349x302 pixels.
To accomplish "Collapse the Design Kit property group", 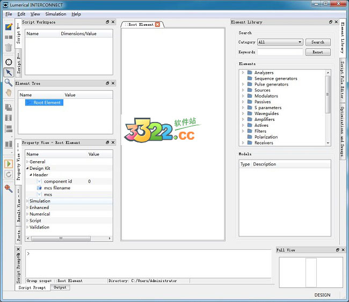I will pyautogui.click(x=27, y=168).
